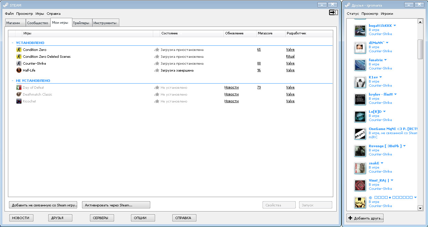Open dropdown arrow next to dIMoNN`

[387, 43]
